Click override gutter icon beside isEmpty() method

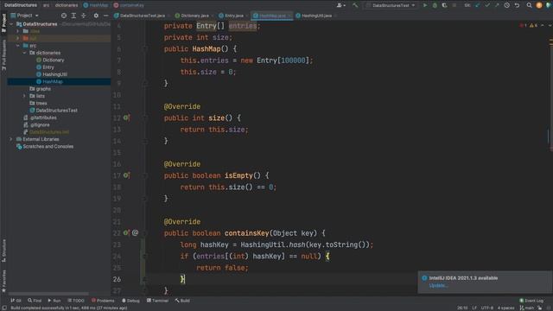(126, 175)
